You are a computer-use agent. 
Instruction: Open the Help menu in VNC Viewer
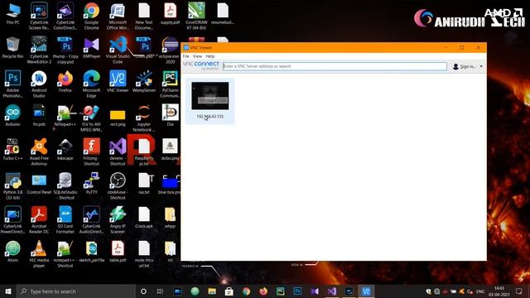[210, 56]
